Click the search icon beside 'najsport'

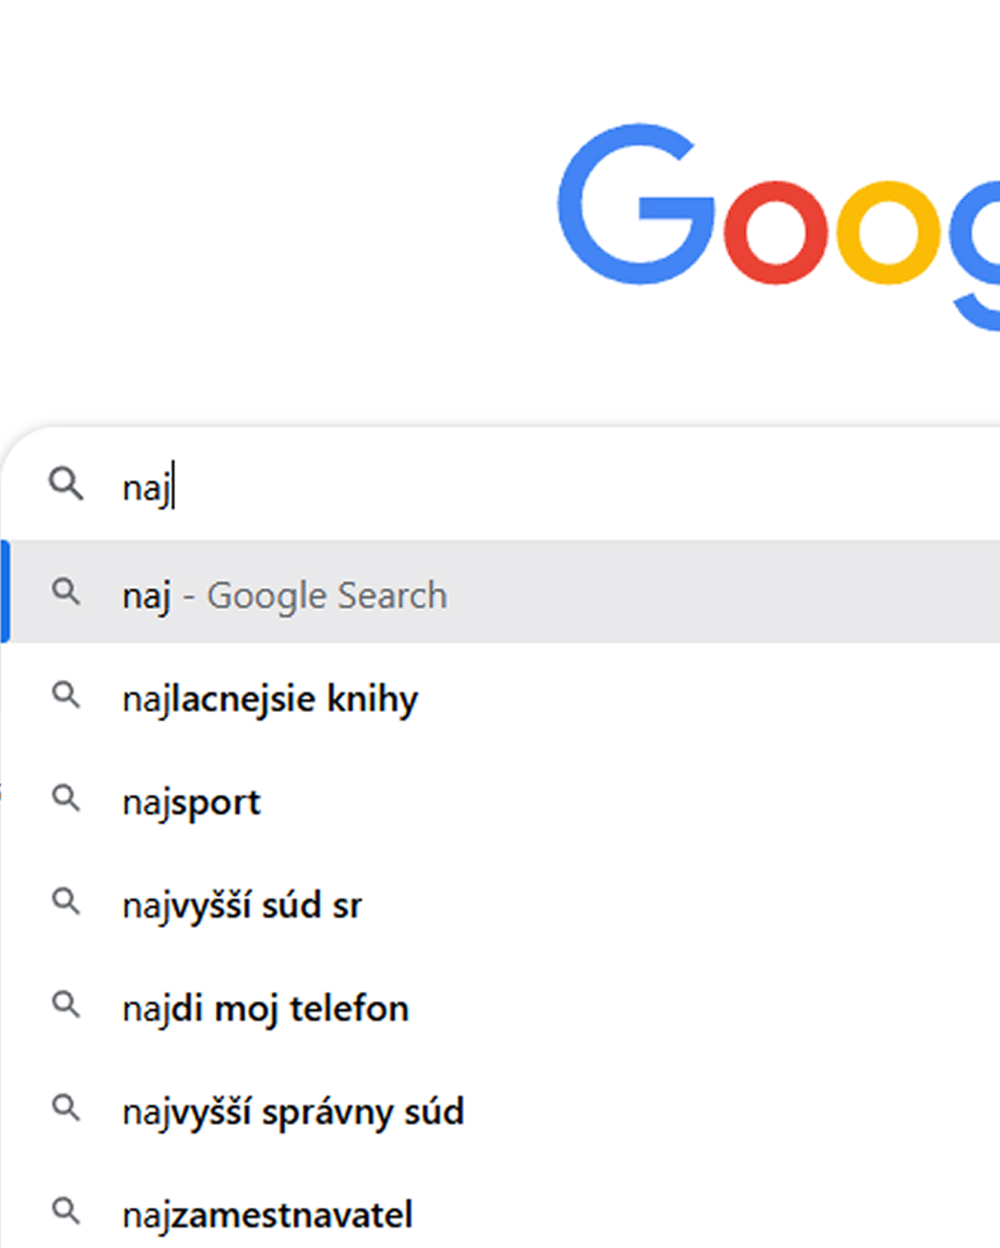(x=66, y=798)
